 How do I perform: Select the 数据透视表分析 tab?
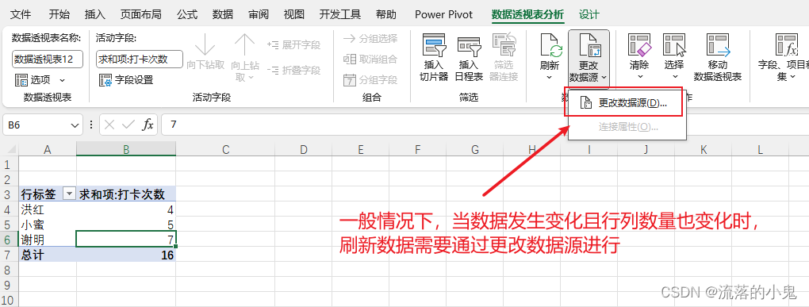click(x=527, y=14)
